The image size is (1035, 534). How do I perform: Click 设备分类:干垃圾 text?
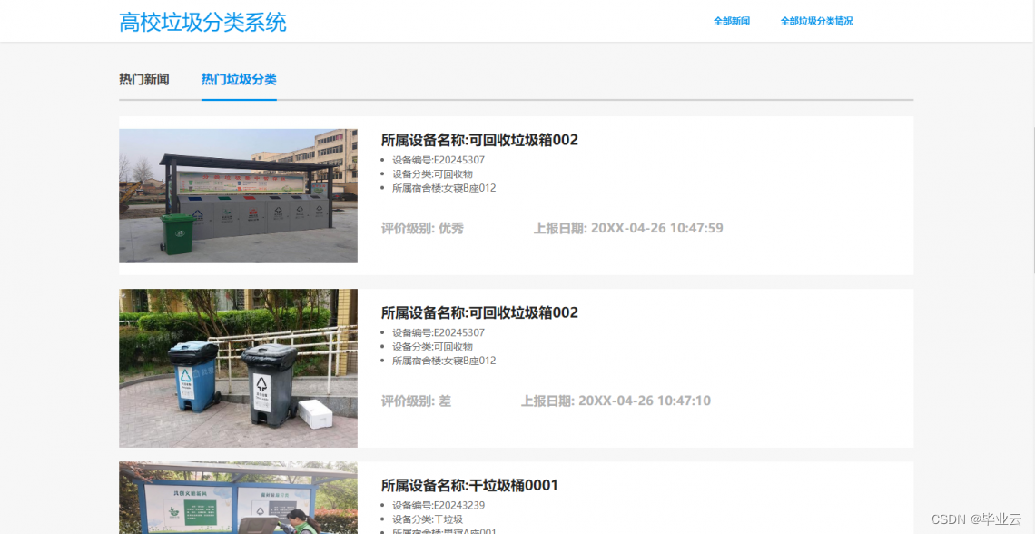[x=428, y=519]
